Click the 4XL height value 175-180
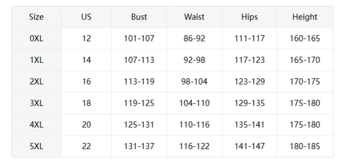This screenshot has height=161, width=345. [305, 125]
